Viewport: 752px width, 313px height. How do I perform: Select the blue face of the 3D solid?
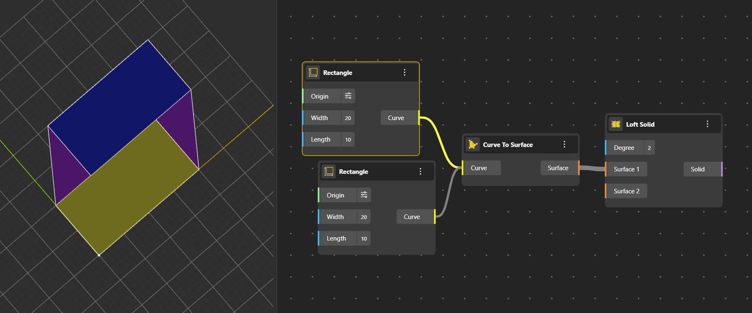click(120, 107)
